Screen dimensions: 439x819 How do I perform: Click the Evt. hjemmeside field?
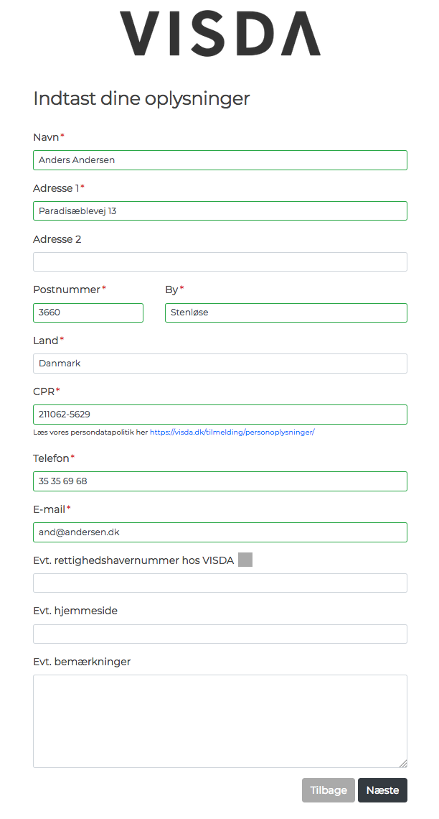click(x=220, y=634)
